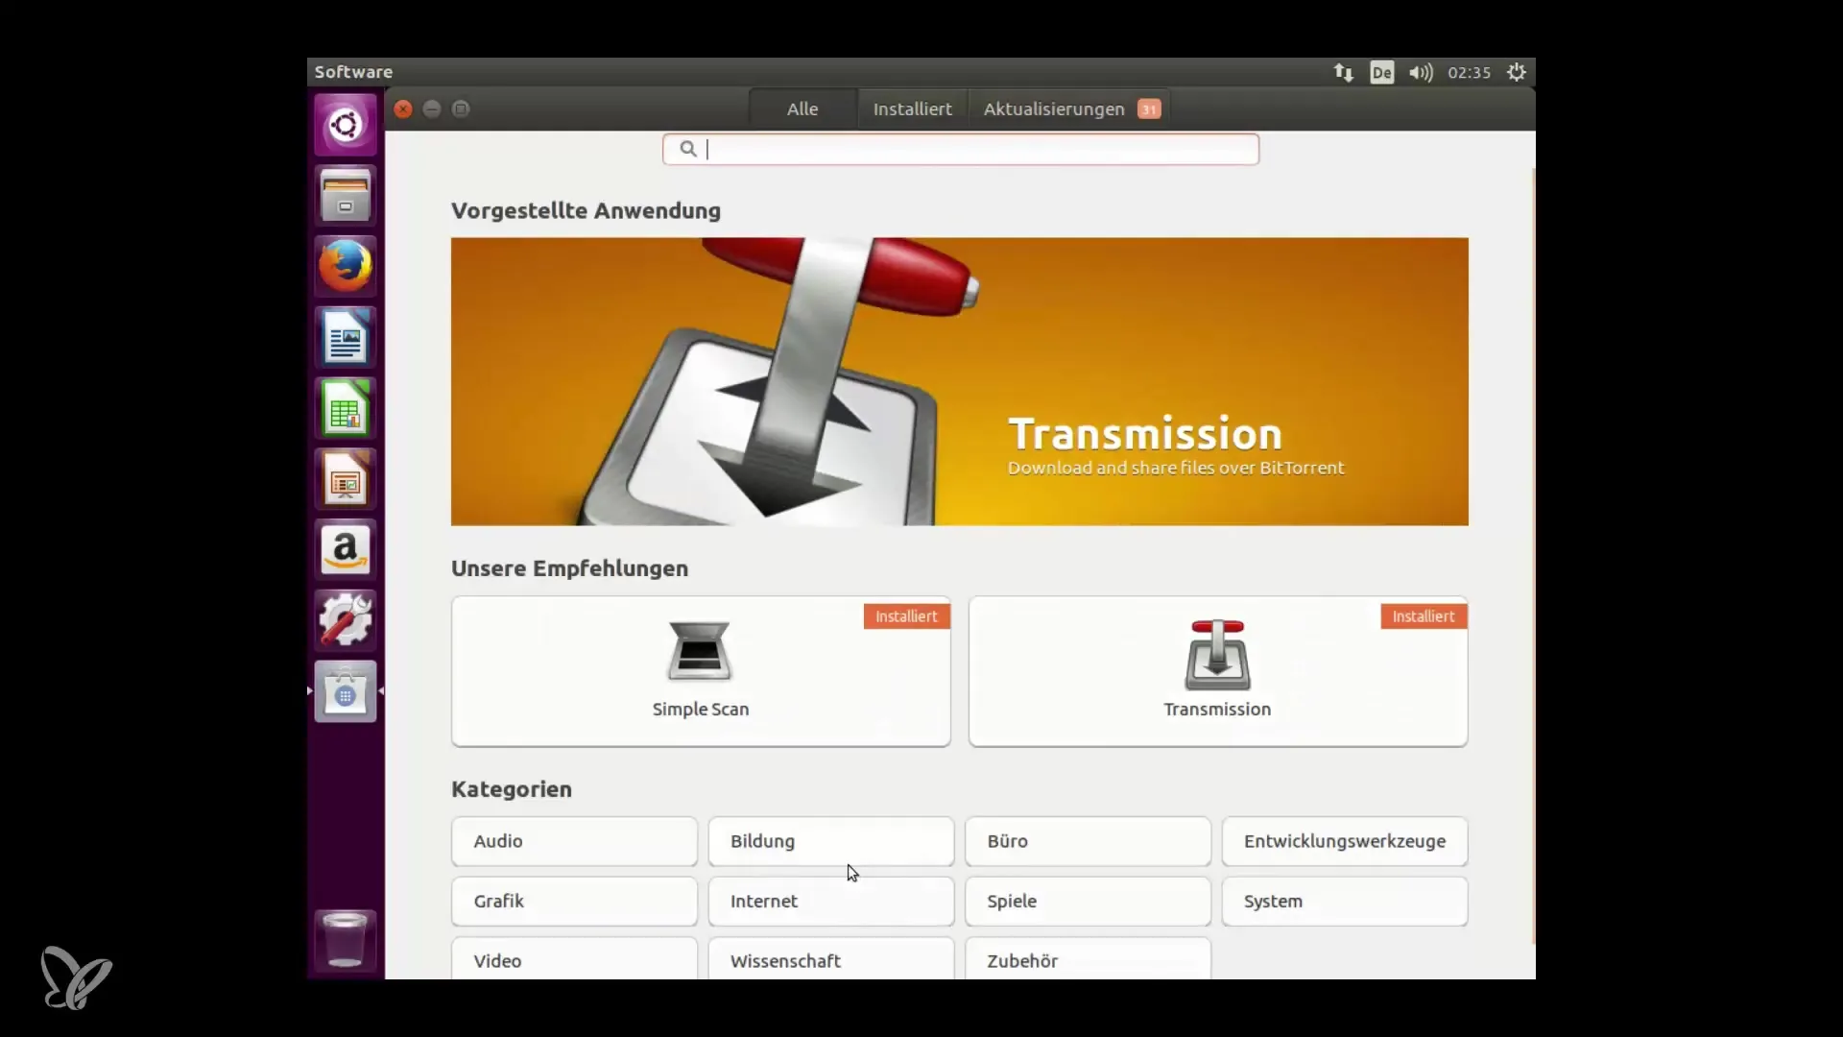Click the search magnifier icon
The image size is (1843, 1037).
click(687, 149)
